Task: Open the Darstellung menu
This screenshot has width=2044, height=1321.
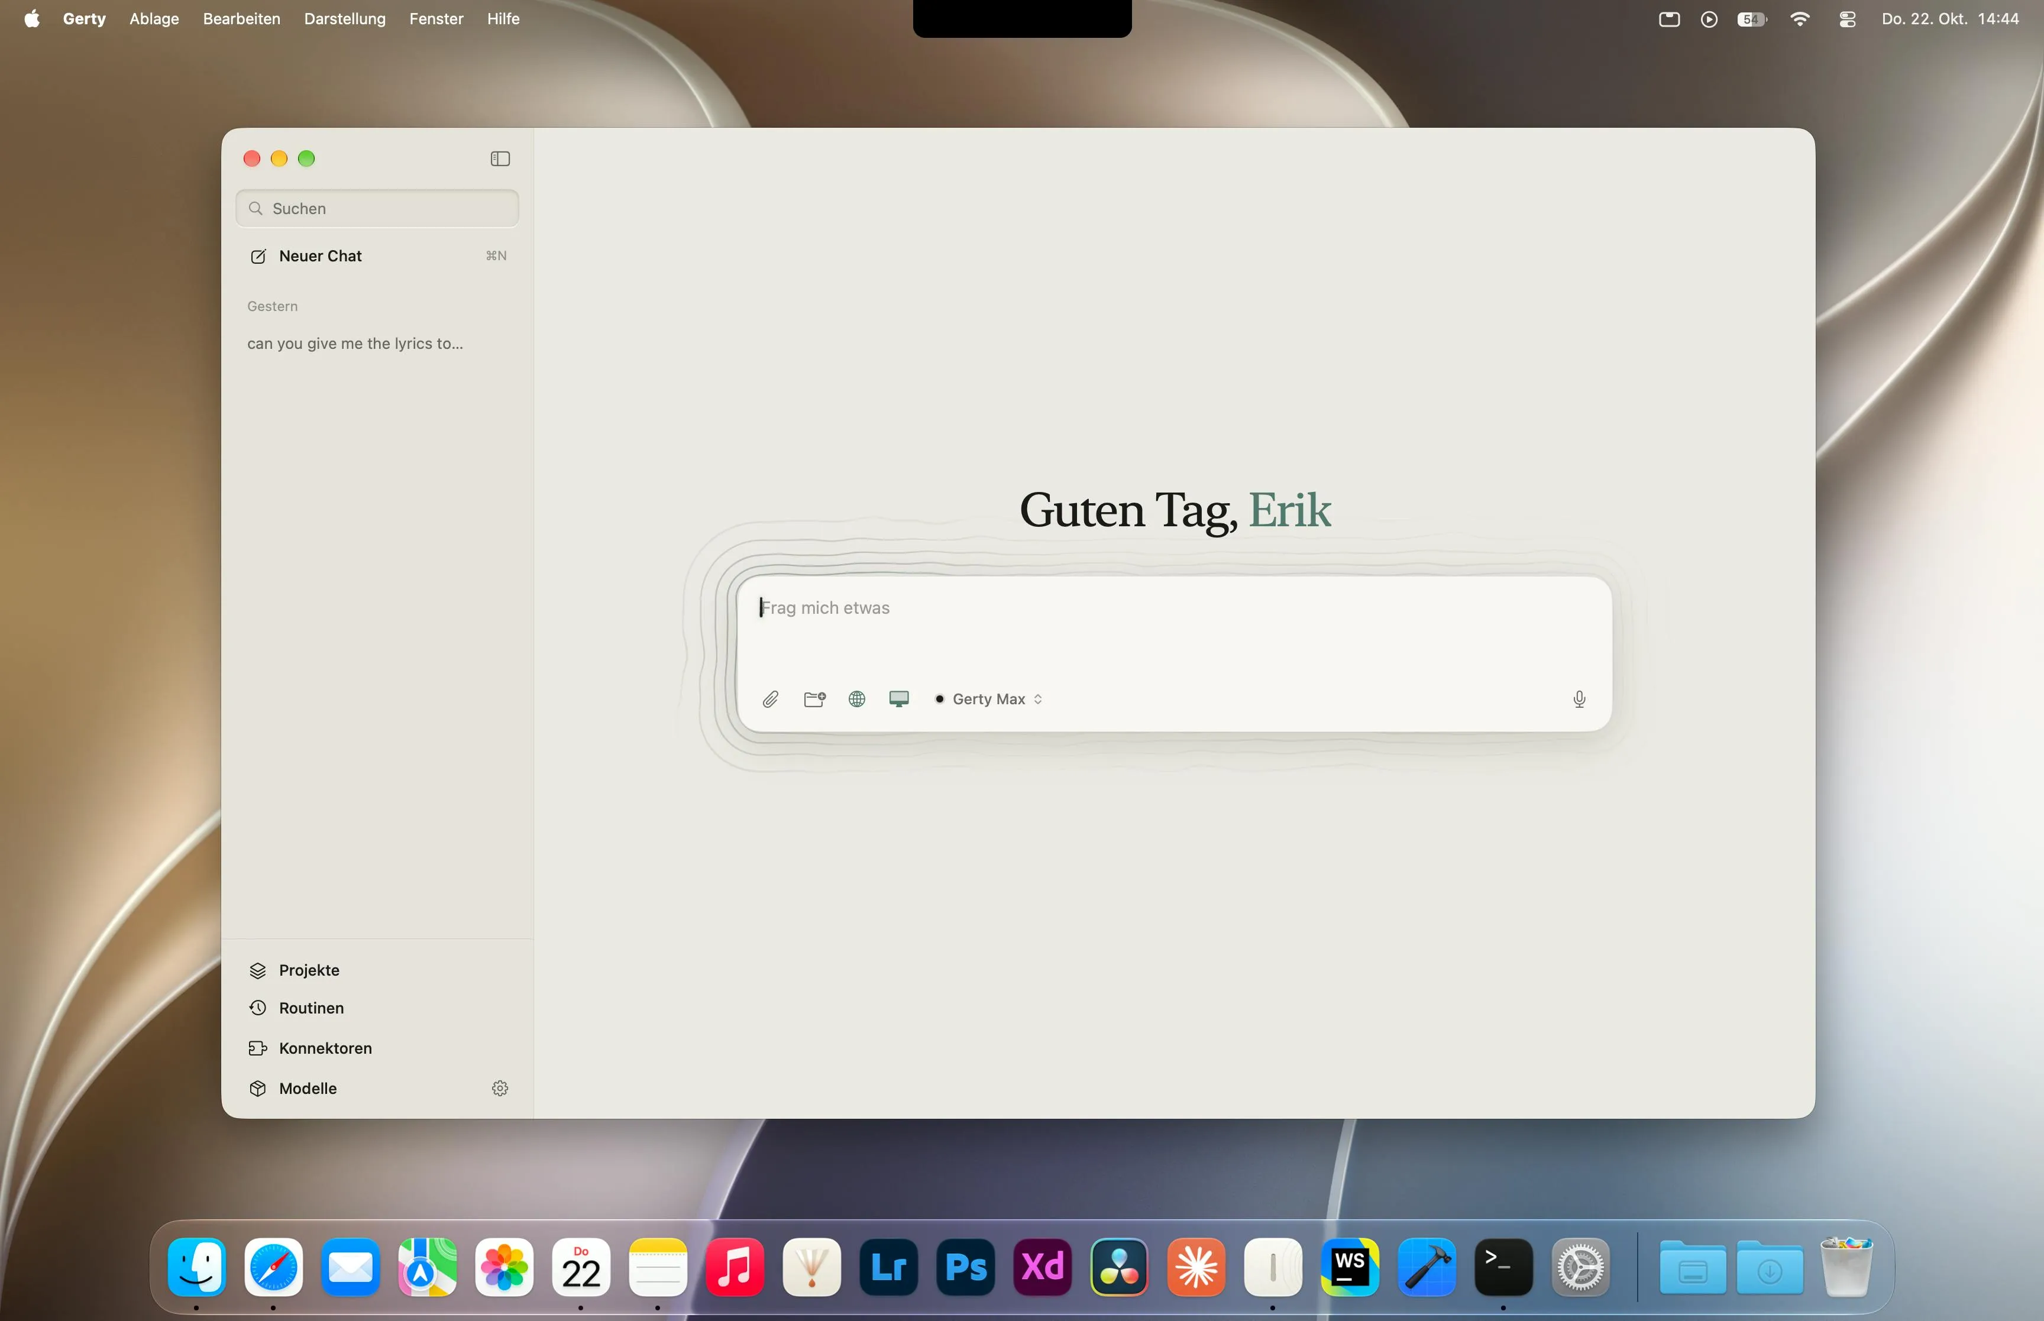Action: coord(345,19)
